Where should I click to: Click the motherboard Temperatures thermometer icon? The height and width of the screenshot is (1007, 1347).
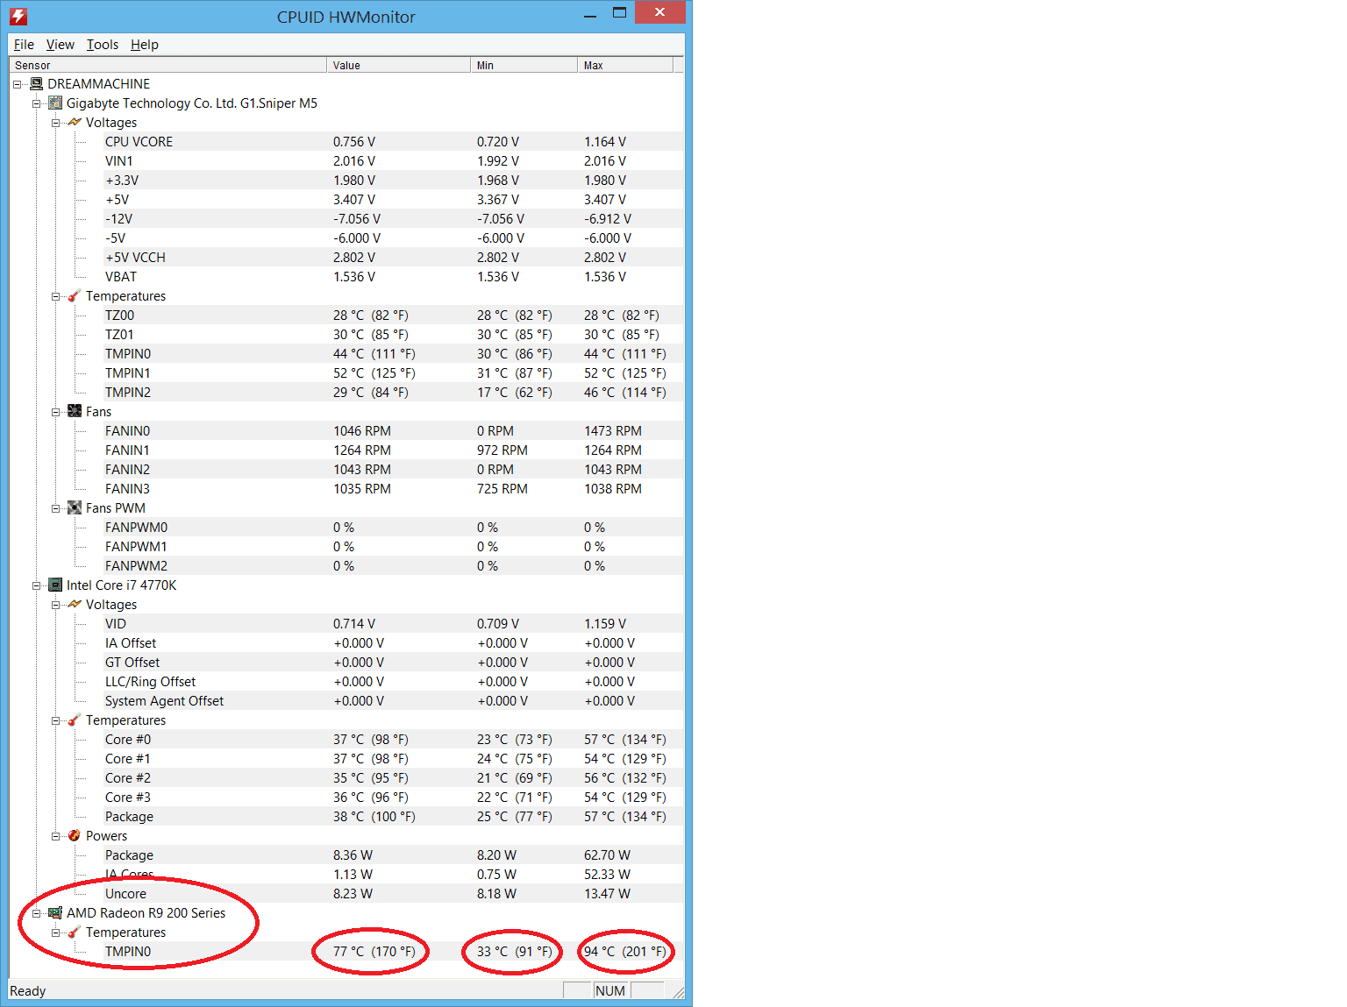click(75, 295)
